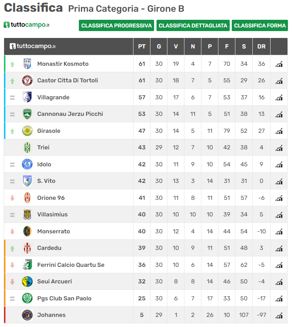Open the Monserrato team page
Screen dimensions: 292x327
click(x=53, y=231)
